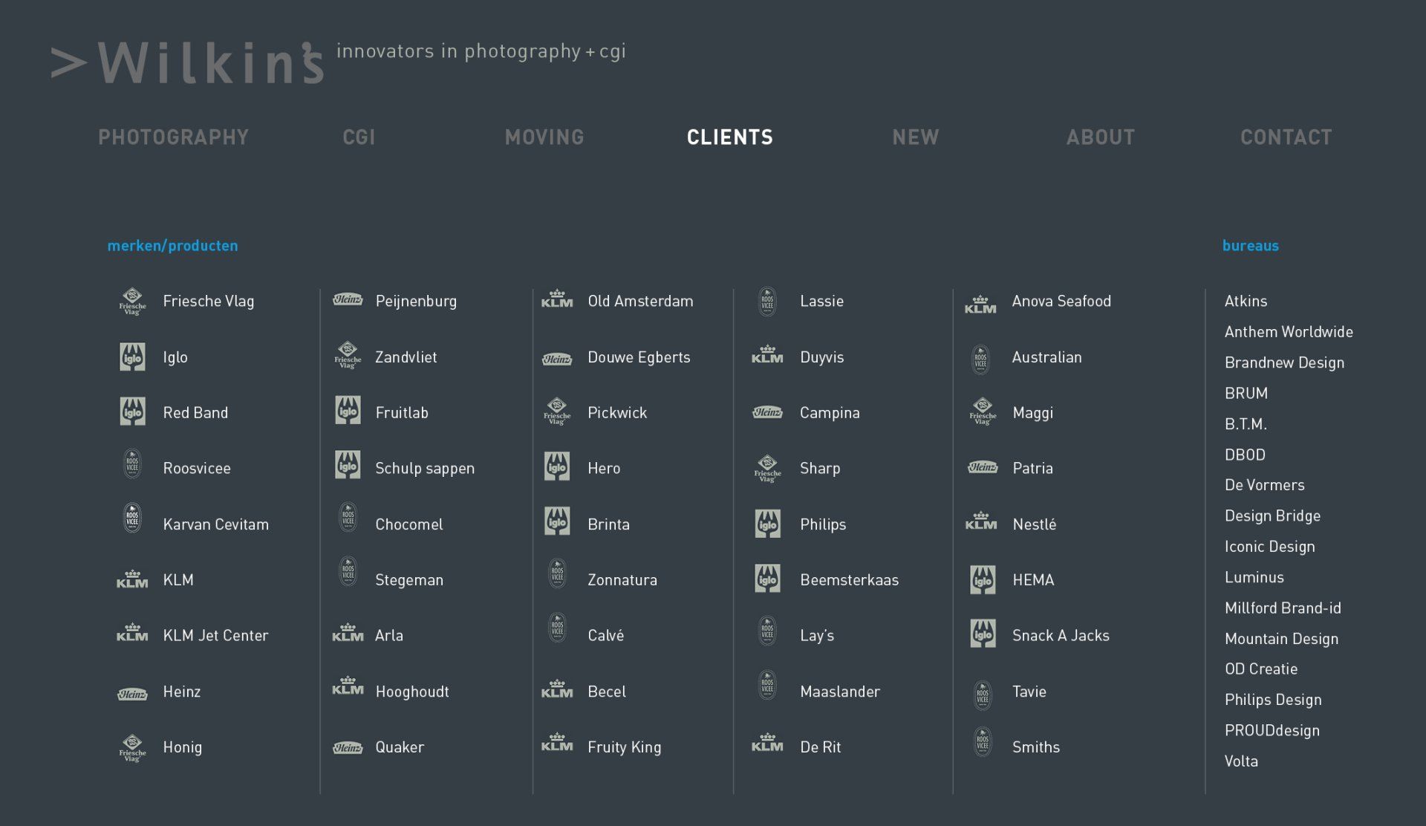The image size is (1426, 826).
Task: Select the PROUDdesign bureau
Action: 1272,731
